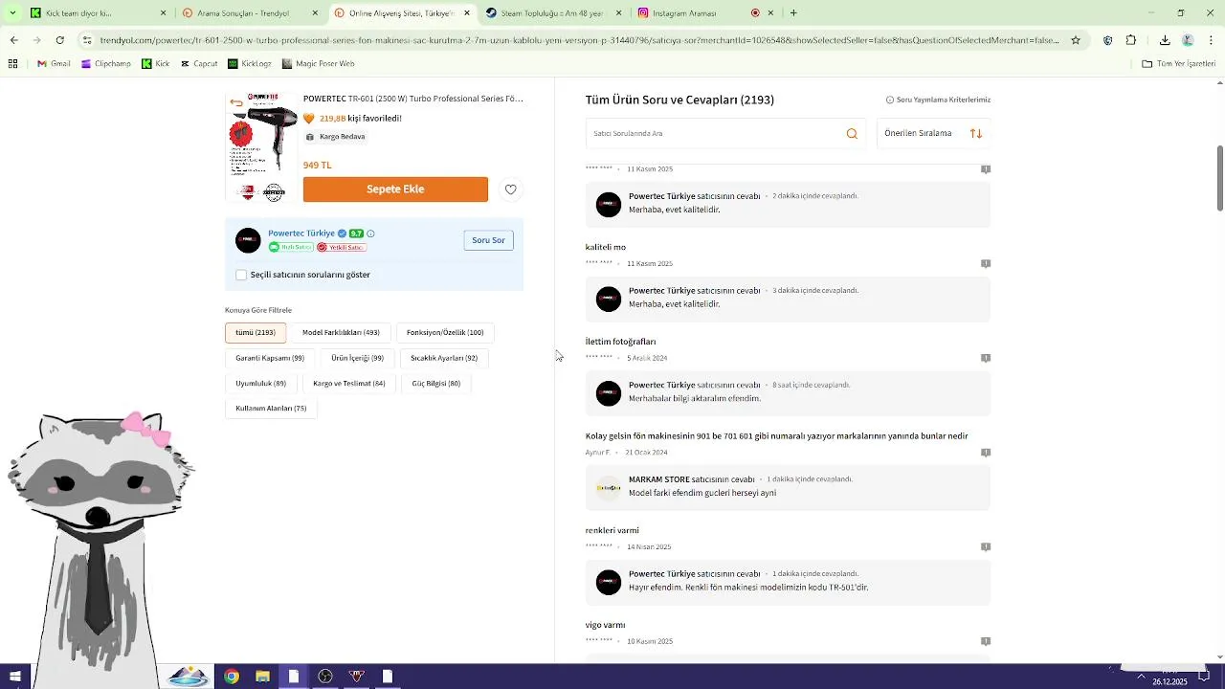Open the Magic Poser Web bookmark
The height and width of the screenshot is (689, 1225).
(x=319, y=64)
